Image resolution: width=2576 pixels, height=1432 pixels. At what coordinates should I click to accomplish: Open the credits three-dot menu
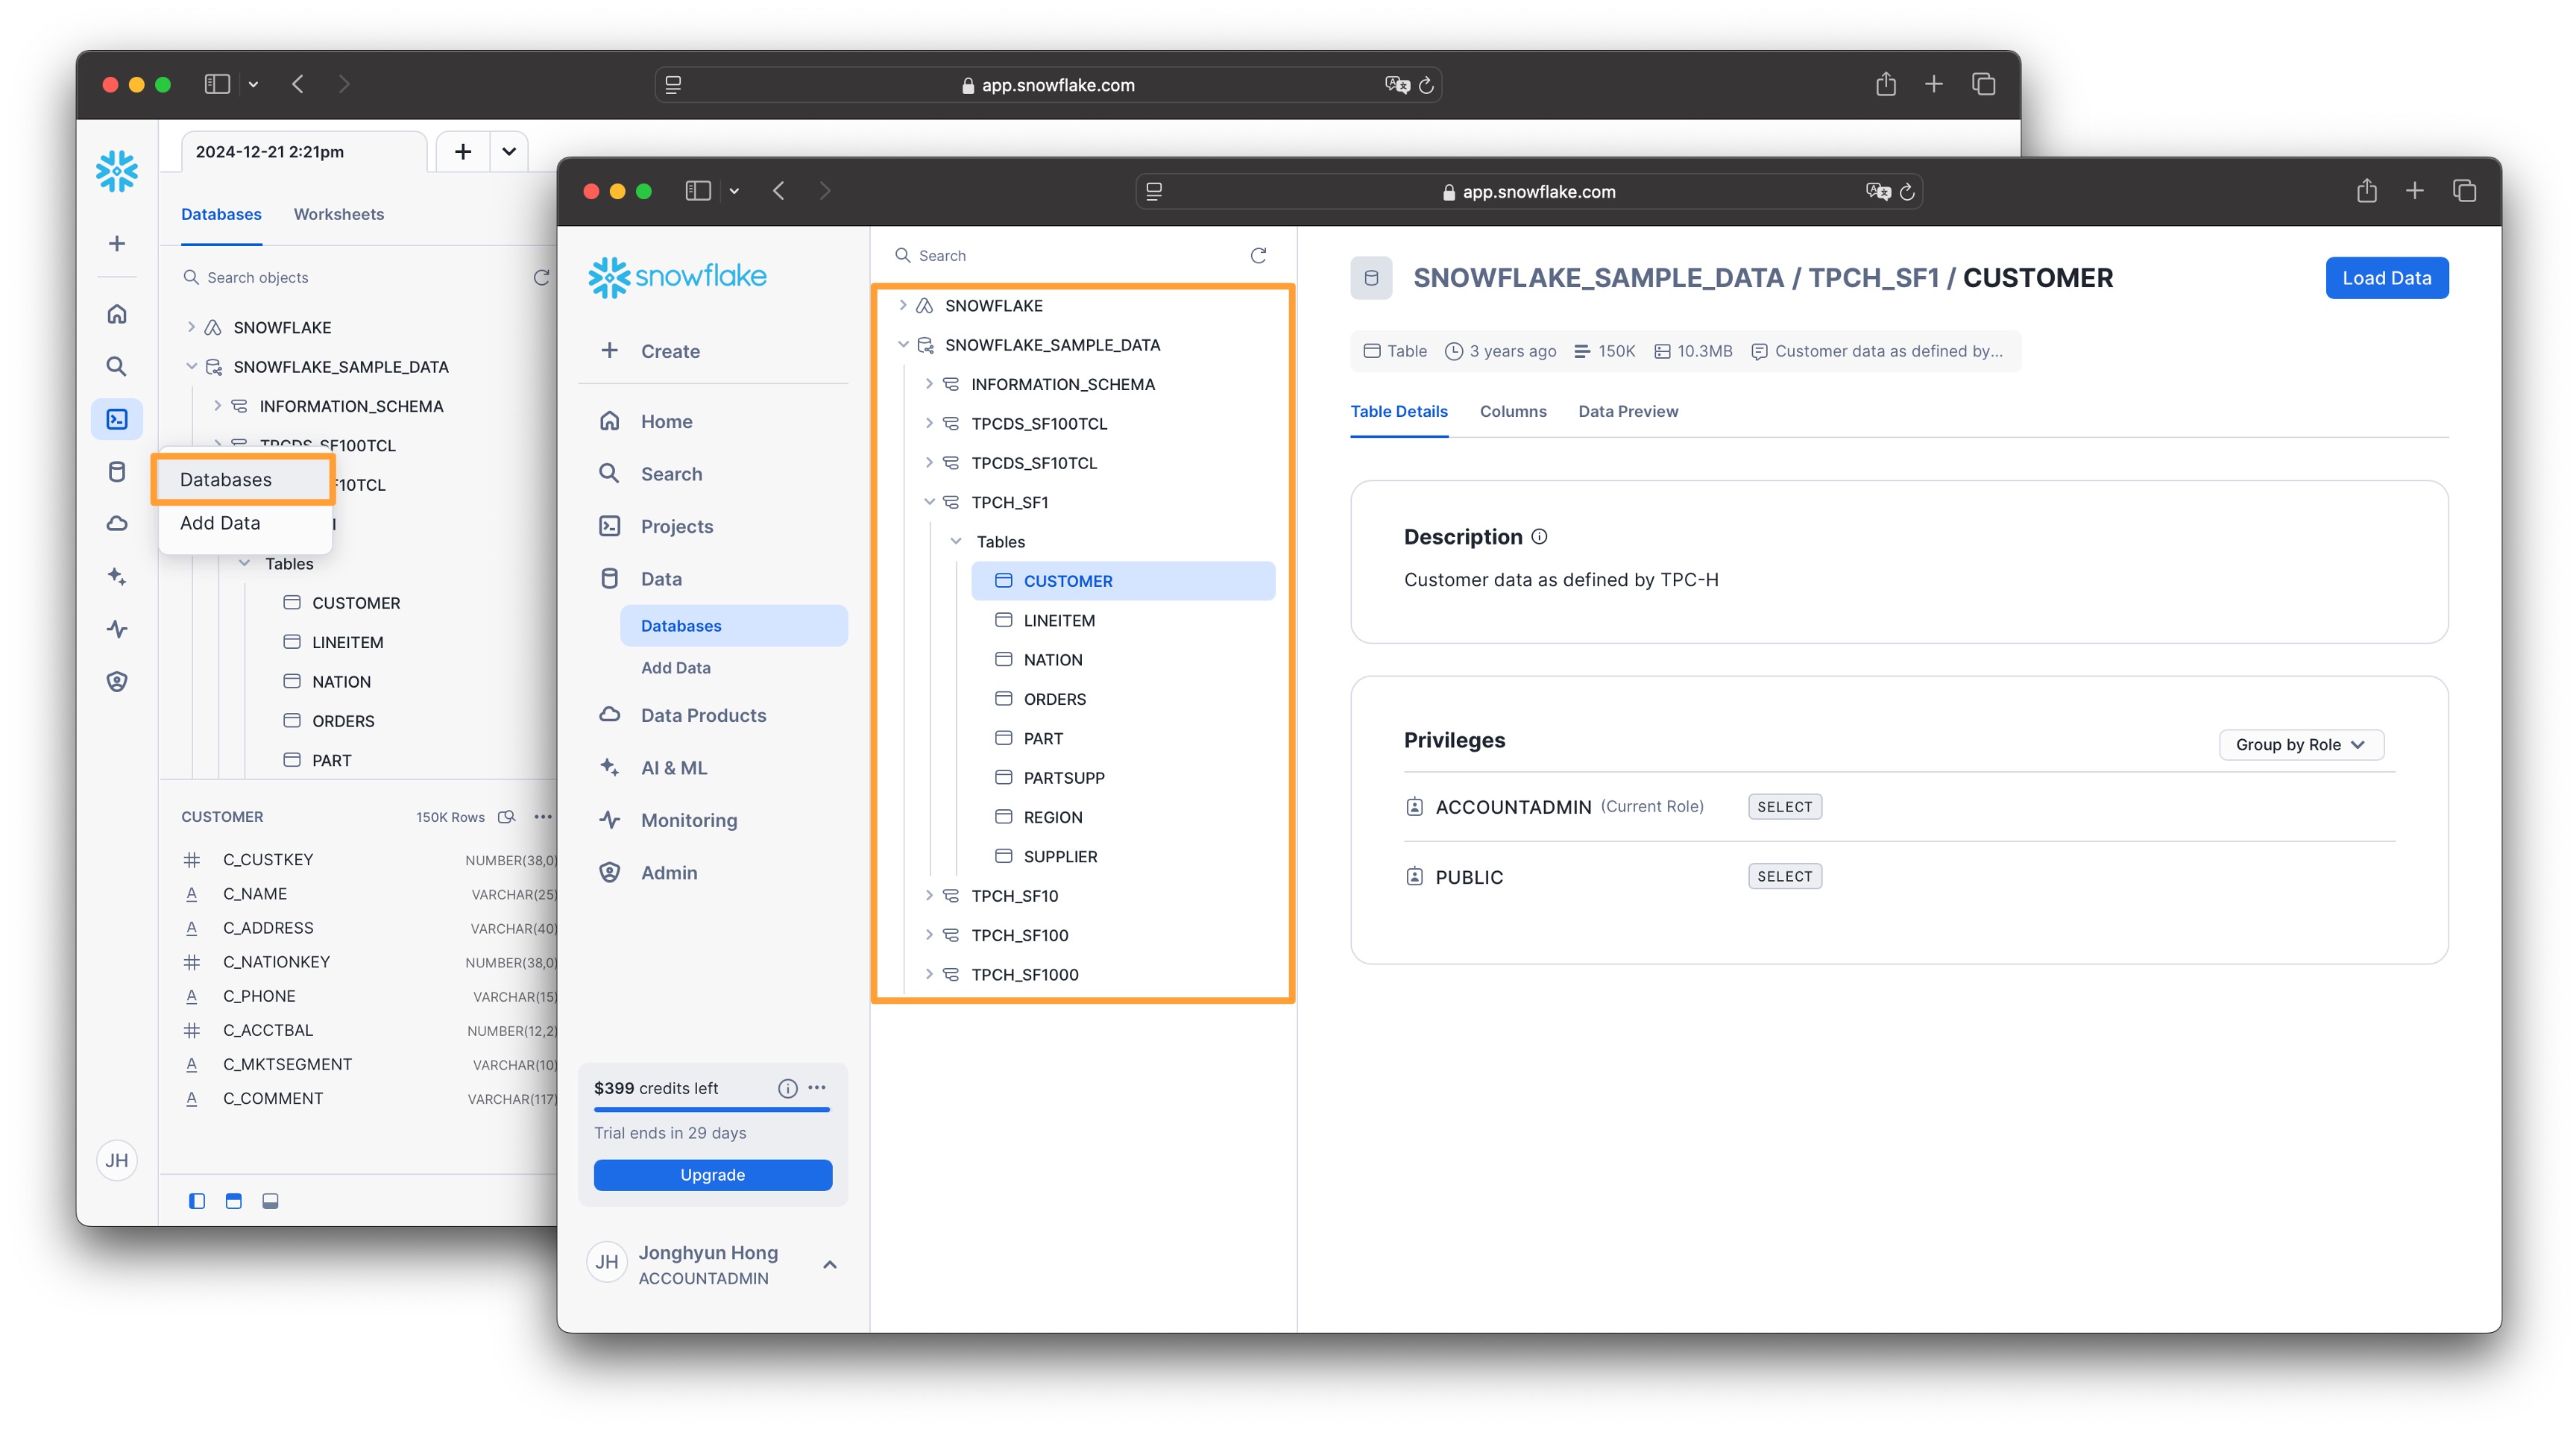click(817, 1087)
